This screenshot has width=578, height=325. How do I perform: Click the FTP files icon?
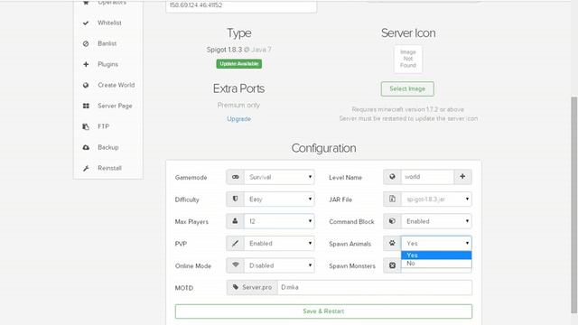86,126
